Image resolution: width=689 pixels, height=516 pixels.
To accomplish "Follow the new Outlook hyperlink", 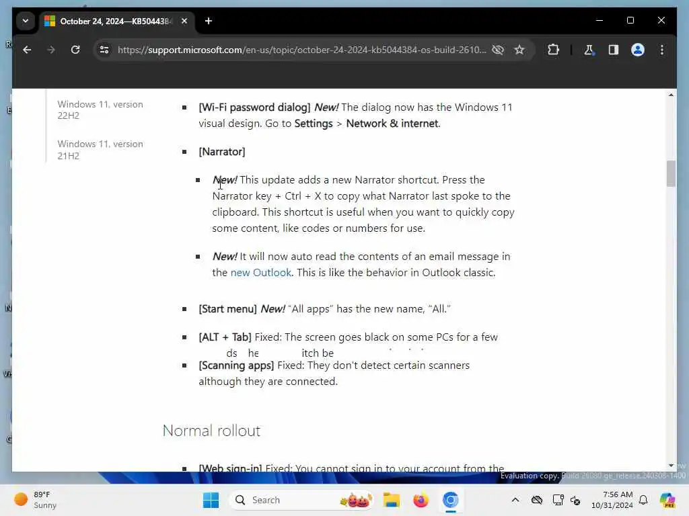I will pyautogui.click(x=261, y=273).
